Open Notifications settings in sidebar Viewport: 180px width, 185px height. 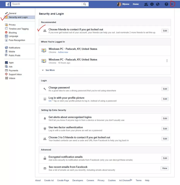coord(14,48)
